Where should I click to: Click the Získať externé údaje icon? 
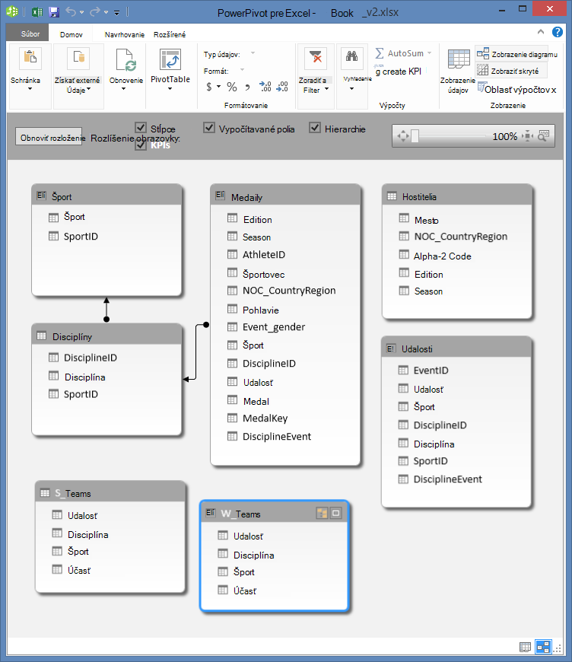78,58
